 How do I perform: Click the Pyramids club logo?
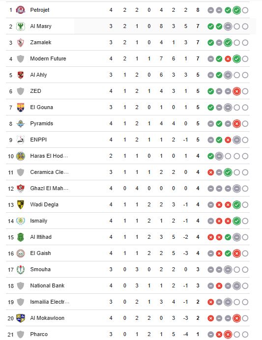pyautogui.click(x=21, y=124)
